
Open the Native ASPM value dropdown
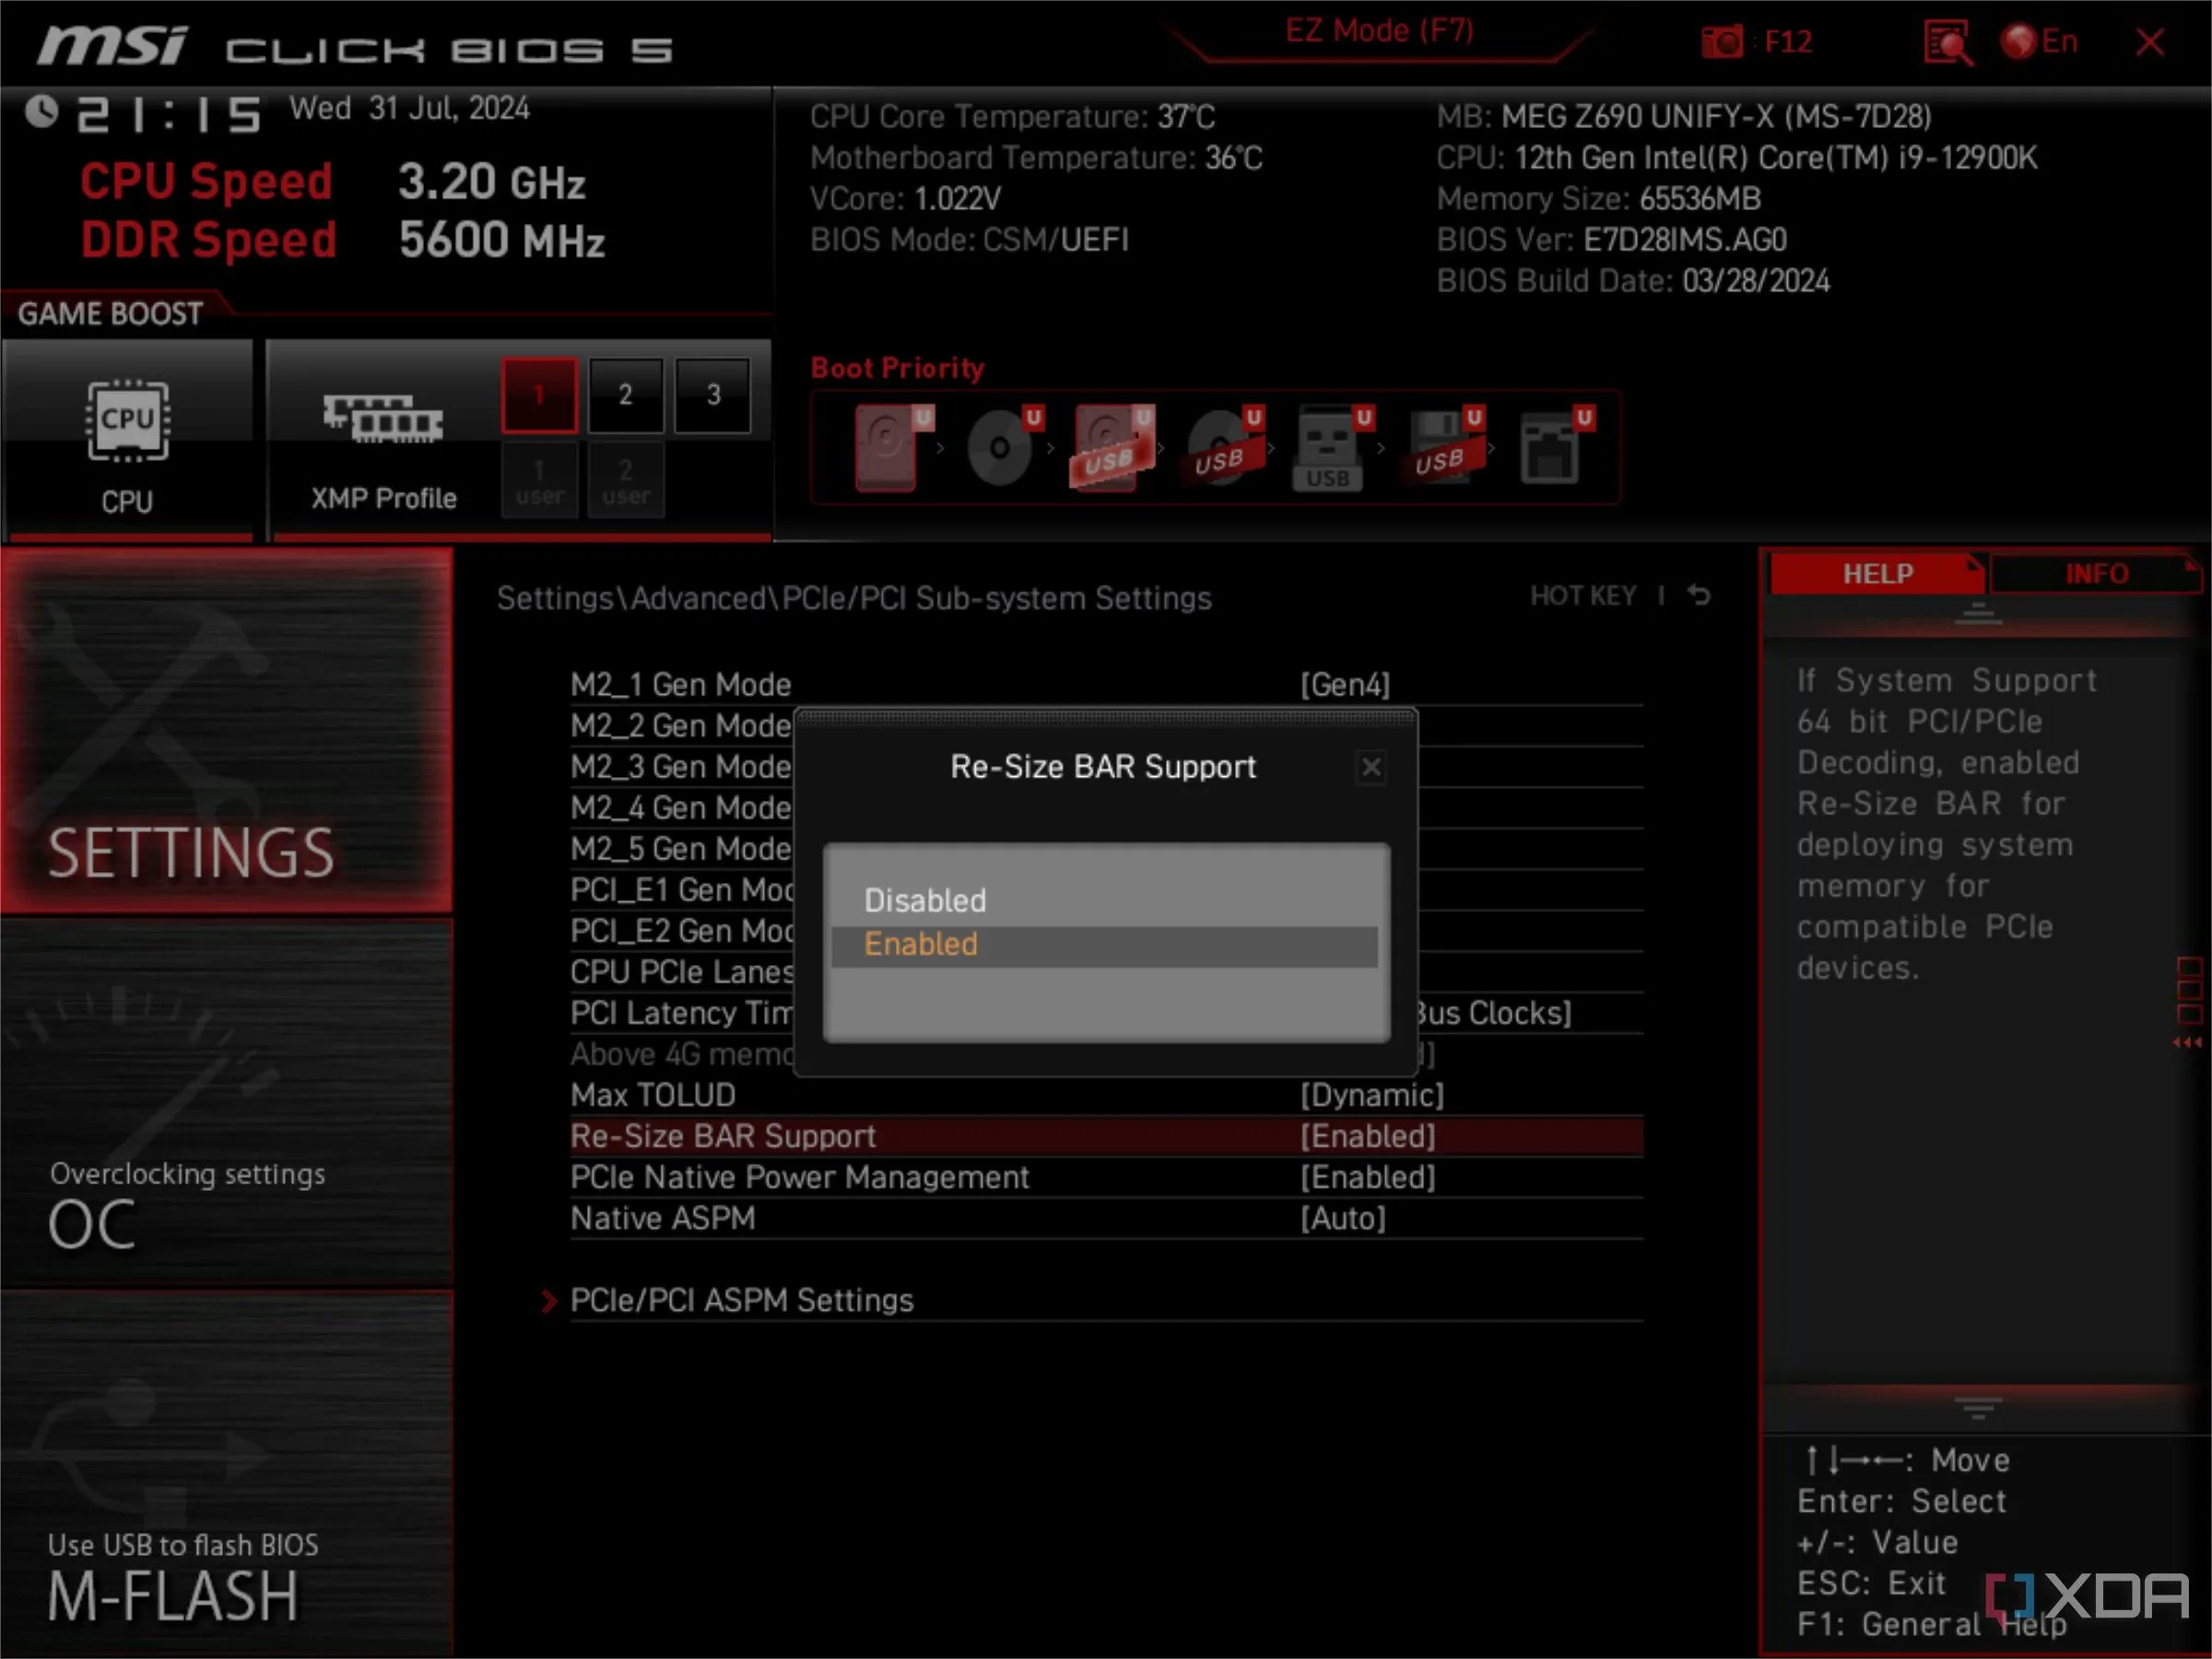[1343, 1218]
